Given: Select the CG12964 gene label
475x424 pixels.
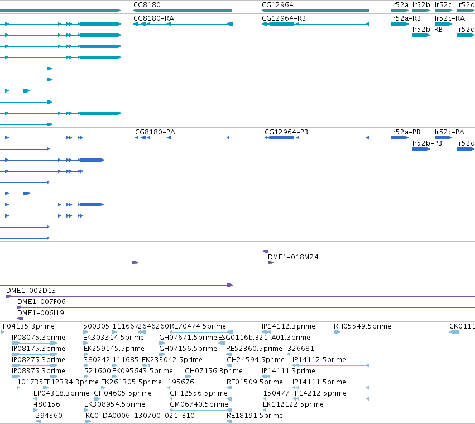Looking at the screenshot, I should tap(277, 5).
